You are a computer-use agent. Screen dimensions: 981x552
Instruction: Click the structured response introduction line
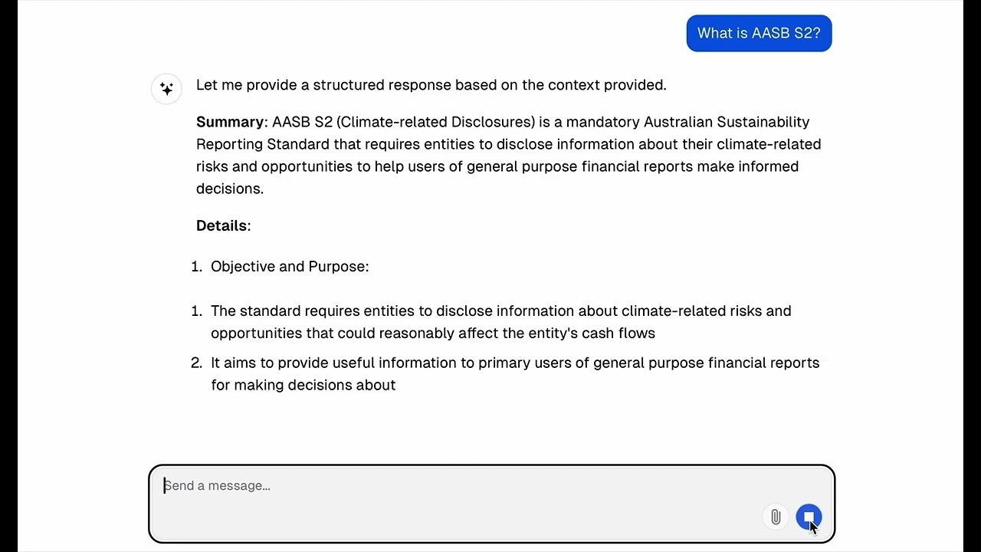[x=431, y=85]
